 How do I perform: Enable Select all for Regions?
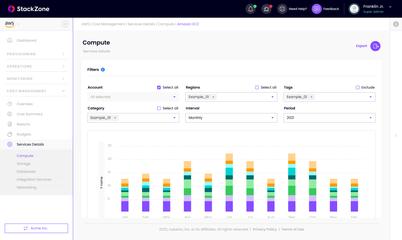tap(257, 87)
